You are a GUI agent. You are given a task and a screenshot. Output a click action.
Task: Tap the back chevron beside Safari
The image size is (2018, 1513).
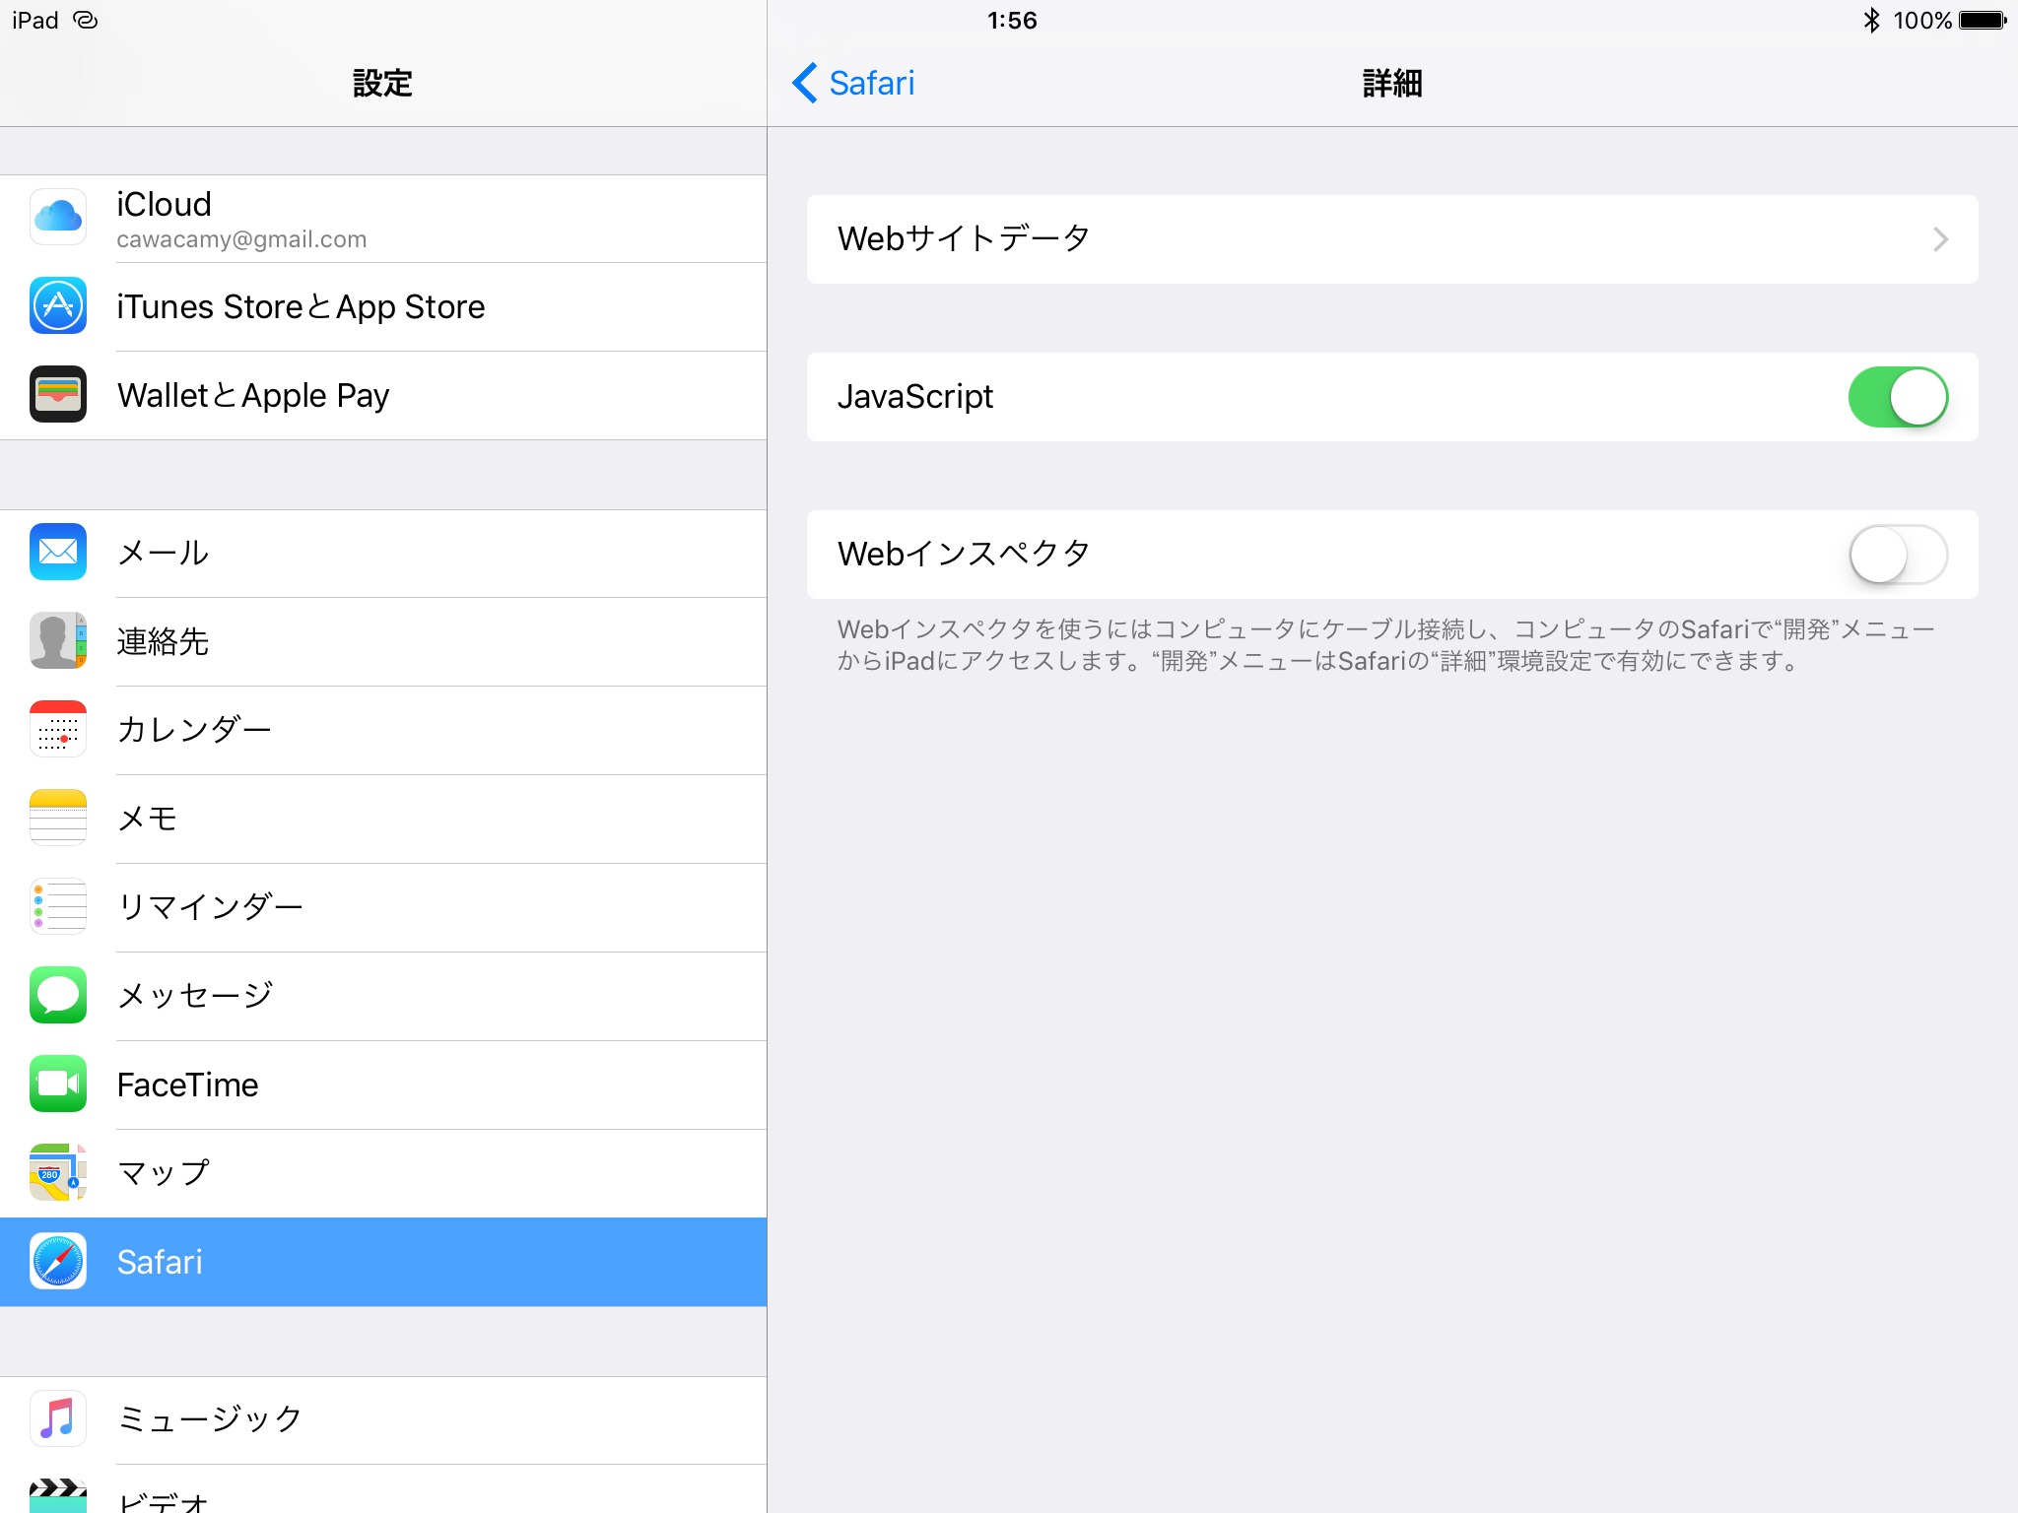[x=804, y=83]
